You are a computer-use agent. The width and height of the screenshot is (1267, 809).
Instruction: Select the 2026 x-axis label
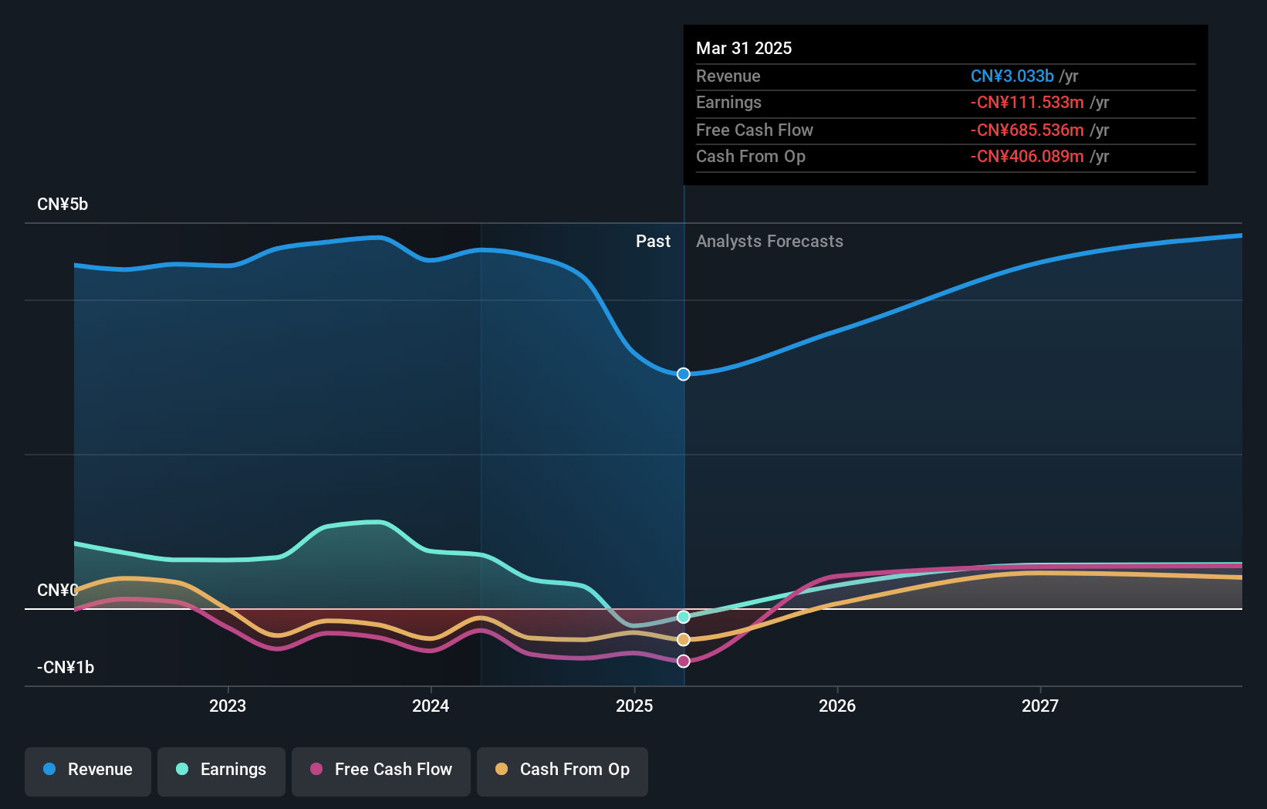[837, 706]
